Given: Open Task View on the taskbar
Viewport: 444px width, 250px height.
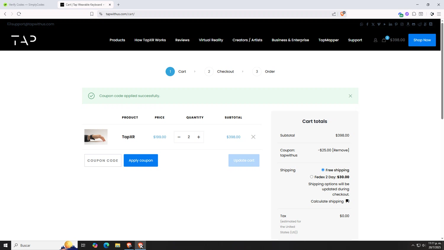Looking at the screenshot, I should [83, 245].
